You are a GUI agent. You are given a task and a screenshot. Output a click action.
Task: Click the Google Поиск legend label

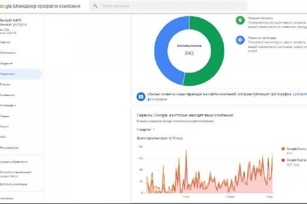pyautogui.click(x=296, y=149)
